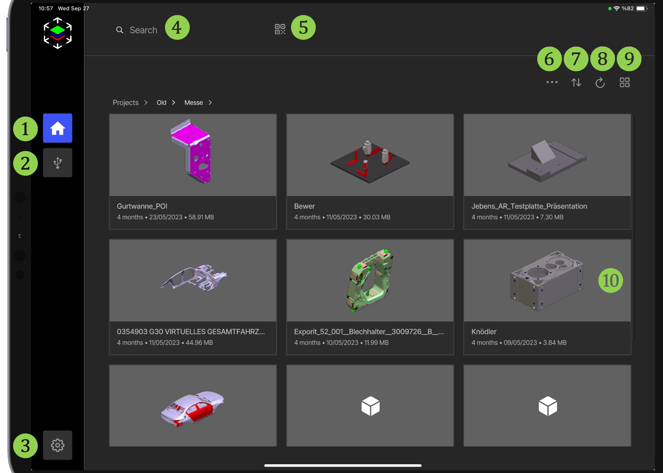Screen dimensions: 663x473
Task: Click the Wi-Fi status icon
Action: point(617,8)
